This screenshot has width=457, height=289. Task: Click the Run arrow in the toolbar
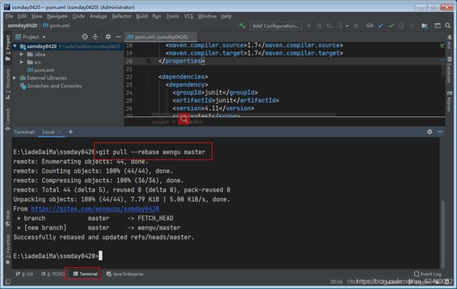click(309, 26)
